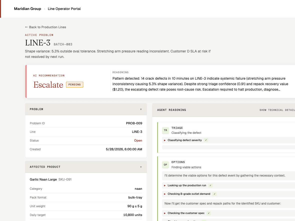Image resolution: width=295 pixels, height=221 pixels.
Task: Select the PROB-009 problem ID value
Action: coord(134,123)
